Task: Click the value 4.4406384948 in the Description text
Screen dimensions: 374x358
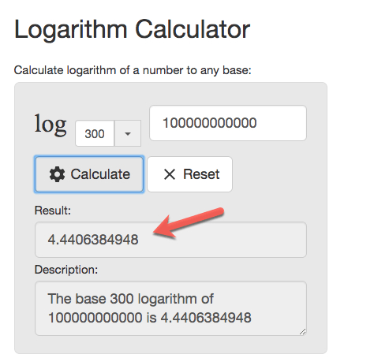Action: (x=206, y=318)
